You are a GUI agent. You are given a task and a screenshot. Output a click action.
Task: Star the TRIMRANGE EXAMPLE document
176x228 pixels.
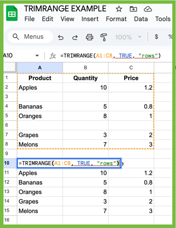pos(119,9)
